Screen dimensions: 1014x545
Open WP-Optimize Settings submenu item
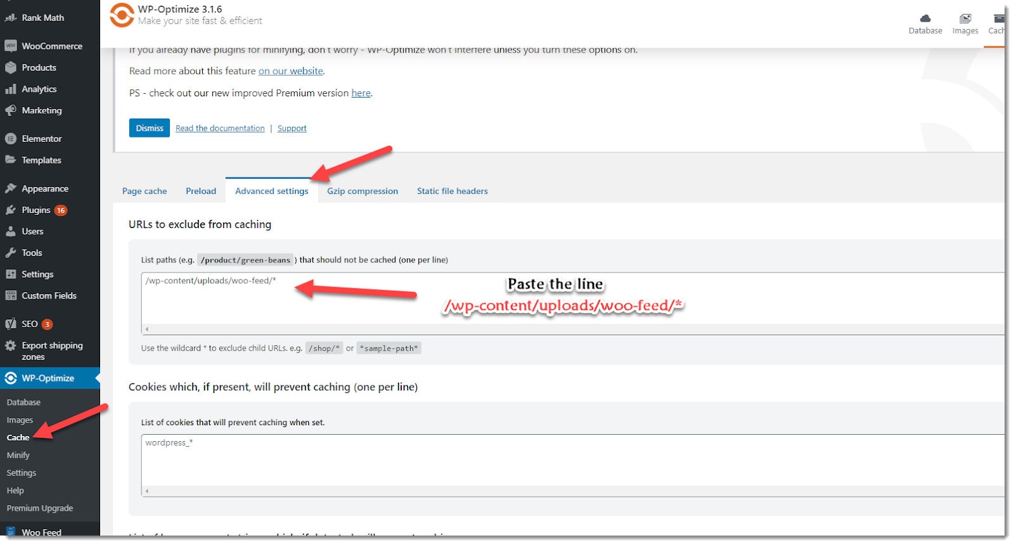(x=22, y=473)
